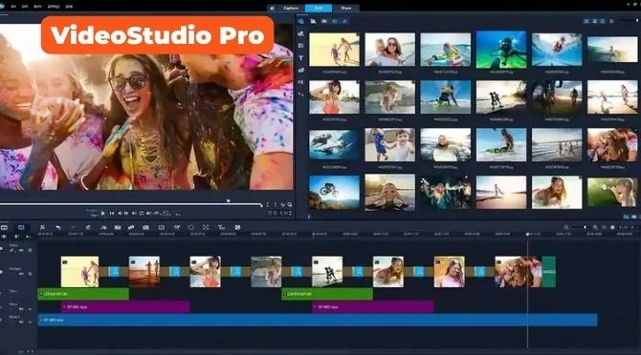Screen dimensions: 641x355
Task: Expand the Music1 track options chevron
Action: (31, 322)
